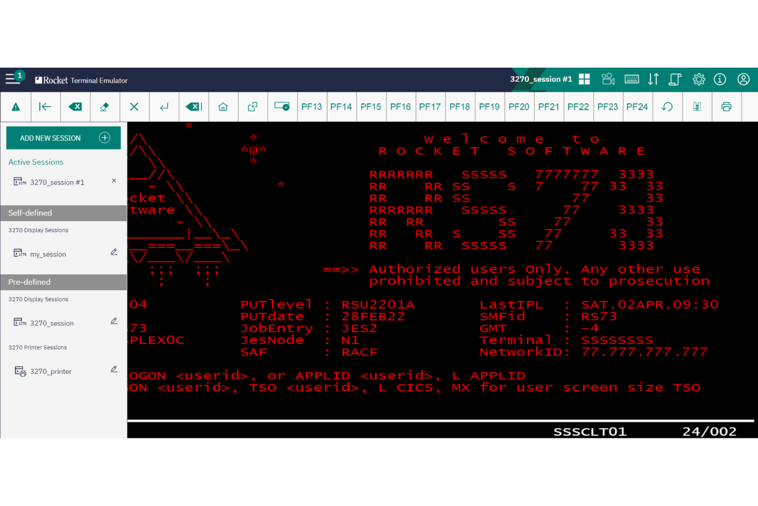
Task: Open the on-screen keyboard icon
Action: [x=632, y=79]
